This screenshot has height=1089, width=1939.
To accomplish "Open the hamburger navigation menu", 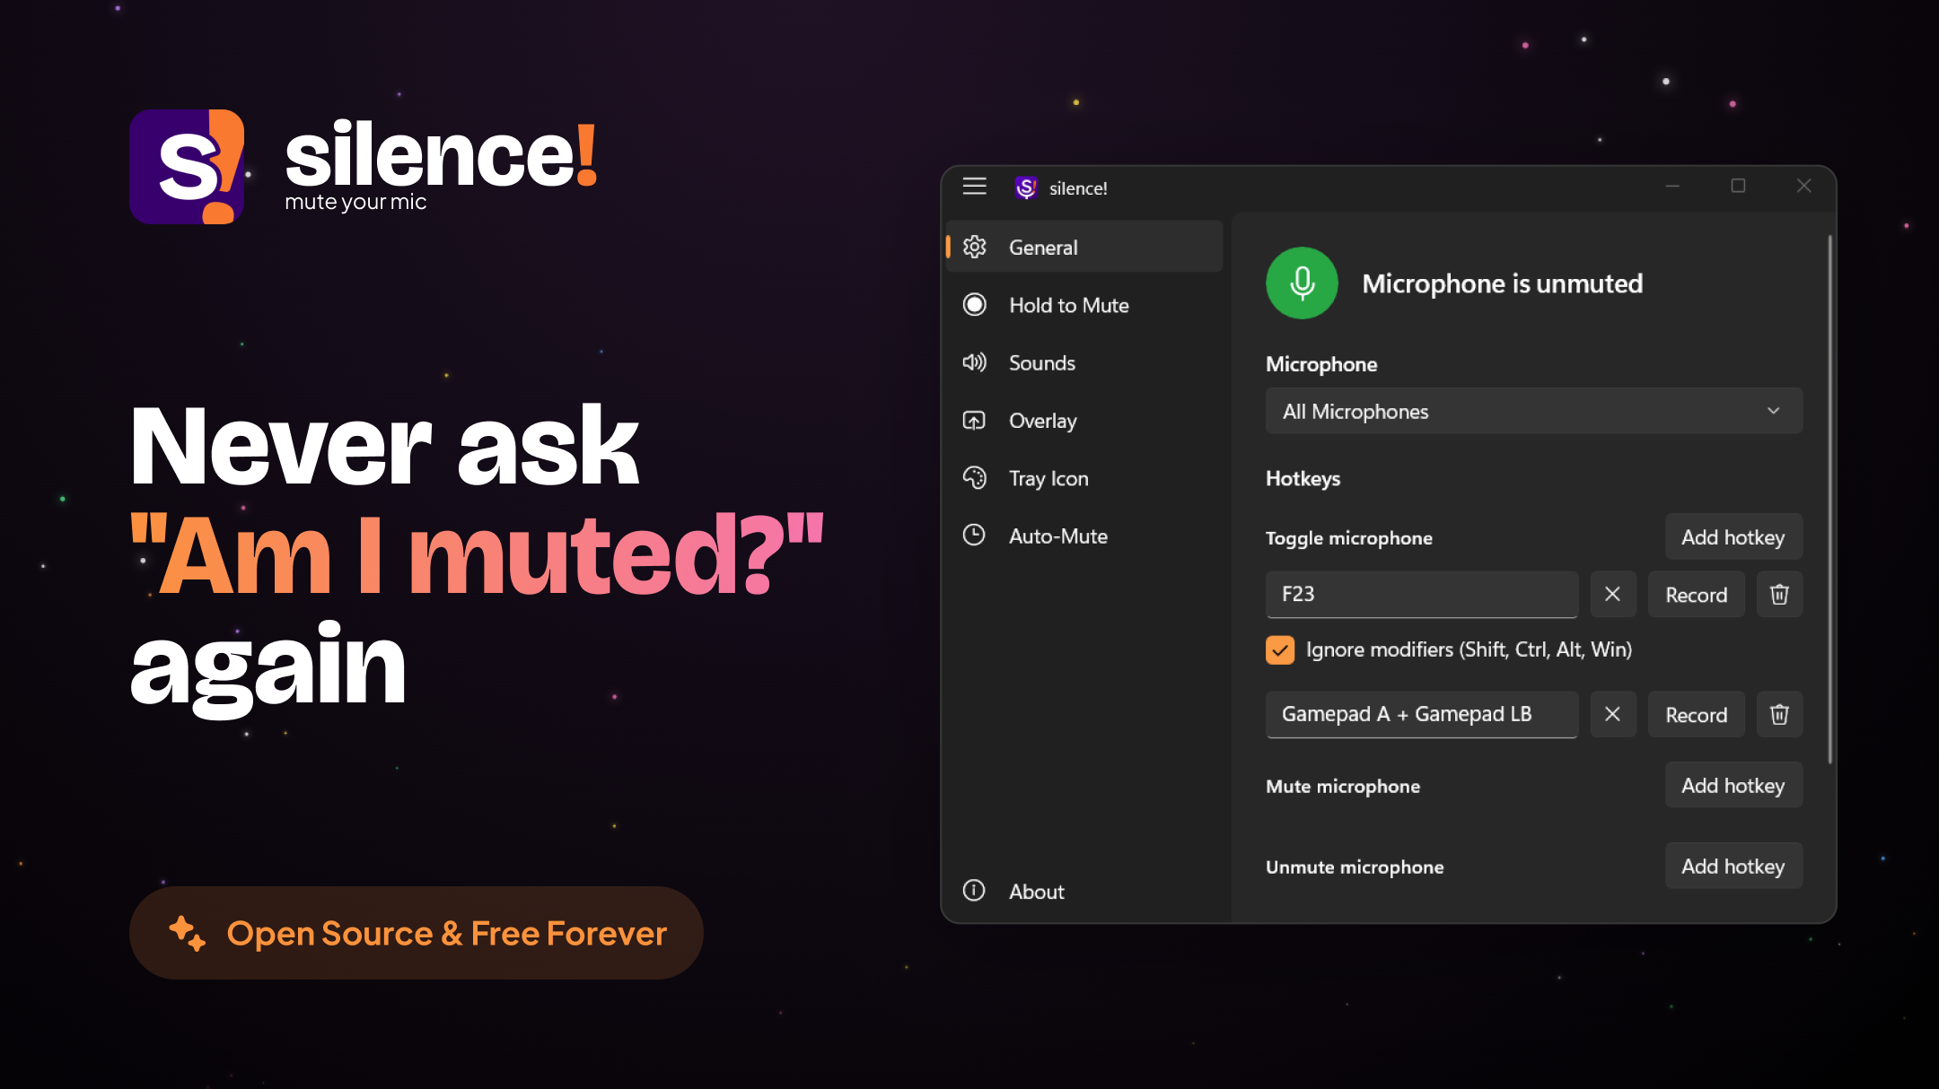I will pyautogui.click(x=974, y=187).
